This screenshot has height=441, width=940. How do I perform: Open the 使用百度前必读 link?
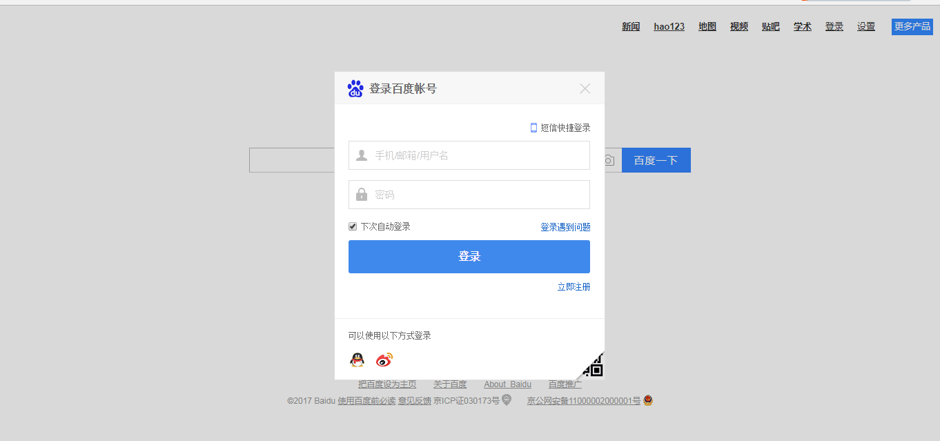366,401
